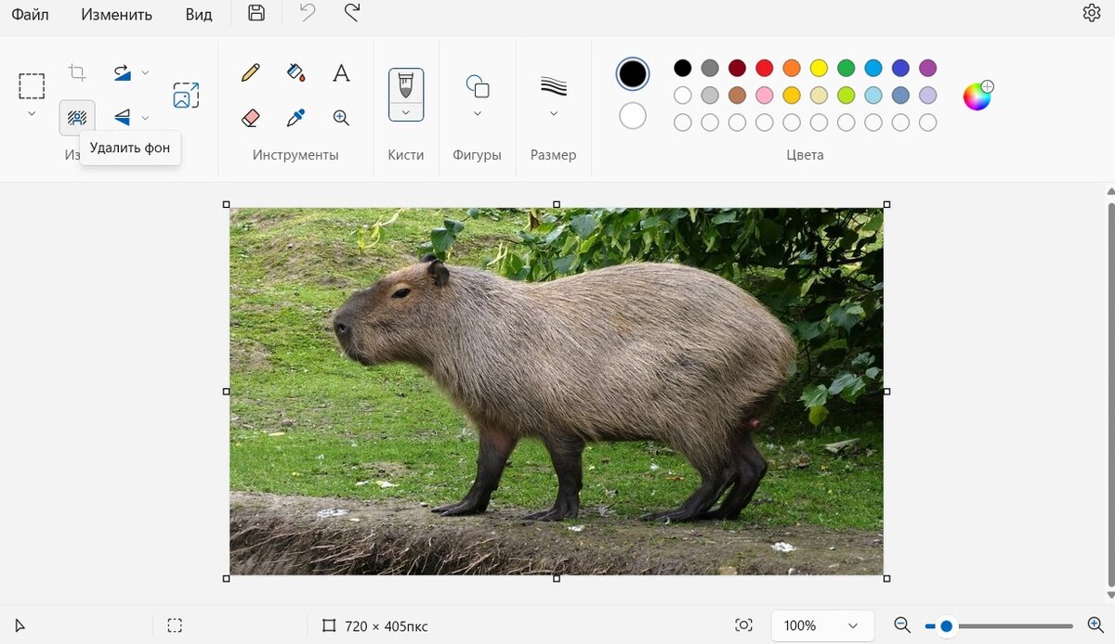Pick the orange palette swatch
The height and width of the screenshot is (644, 1115).
792,68
